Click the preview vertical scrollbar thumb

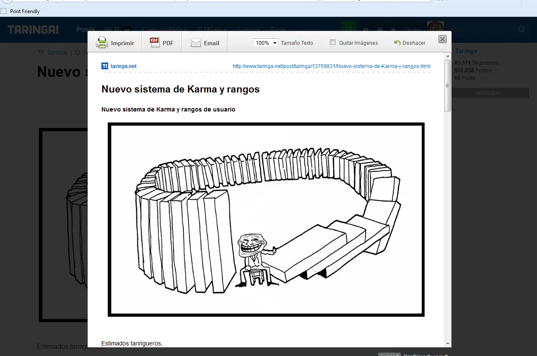click(x=448, y=85)
